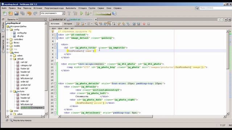Click the globe icon beside memory bar
Viewport: 232px width, 130px height.
point(114,13)
